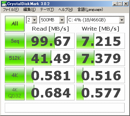The width and height of the screenshot is (130, 116).
Task: Maximize the CrystalDiskMark window
Action: tap(120, 4)
